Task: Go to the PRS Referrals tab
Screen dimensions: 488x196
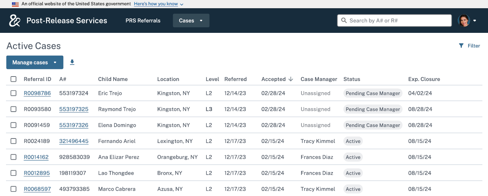Action: (x=143, y=21)
